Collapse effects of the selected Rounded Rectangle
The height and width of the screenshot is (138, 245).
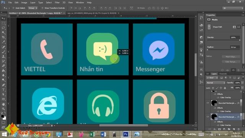(x=241, y=117)
